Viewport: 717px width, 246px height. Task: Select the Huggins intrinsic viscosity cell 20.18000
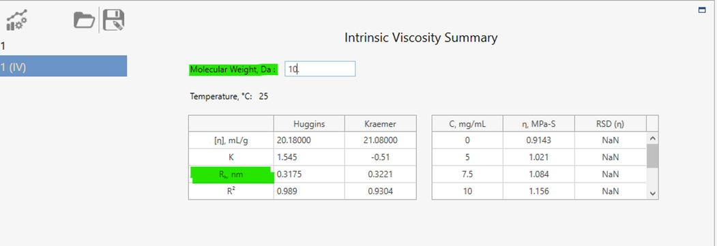point(309,140)
